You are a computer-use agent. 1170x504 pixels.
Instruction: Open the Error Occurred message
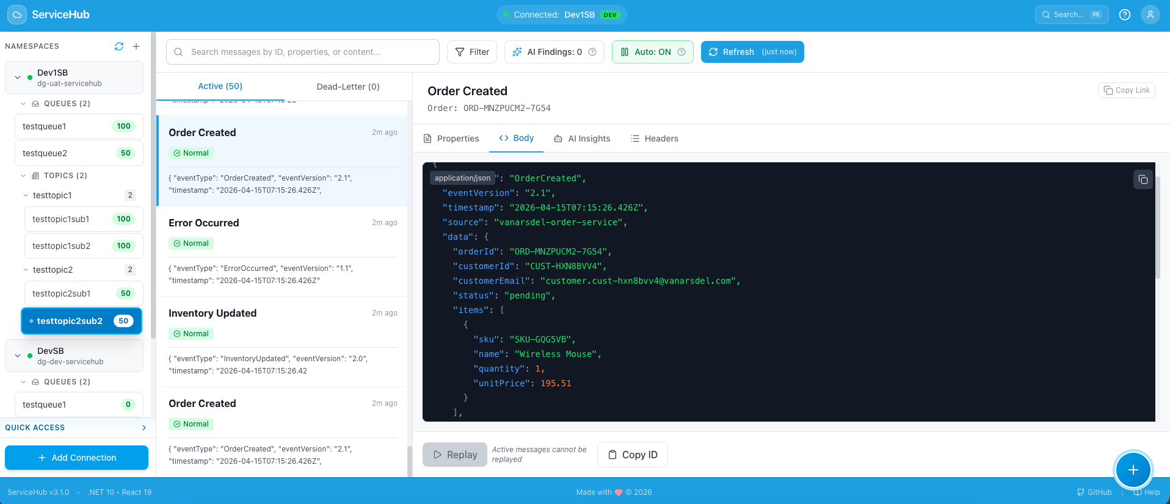(283, 251)
